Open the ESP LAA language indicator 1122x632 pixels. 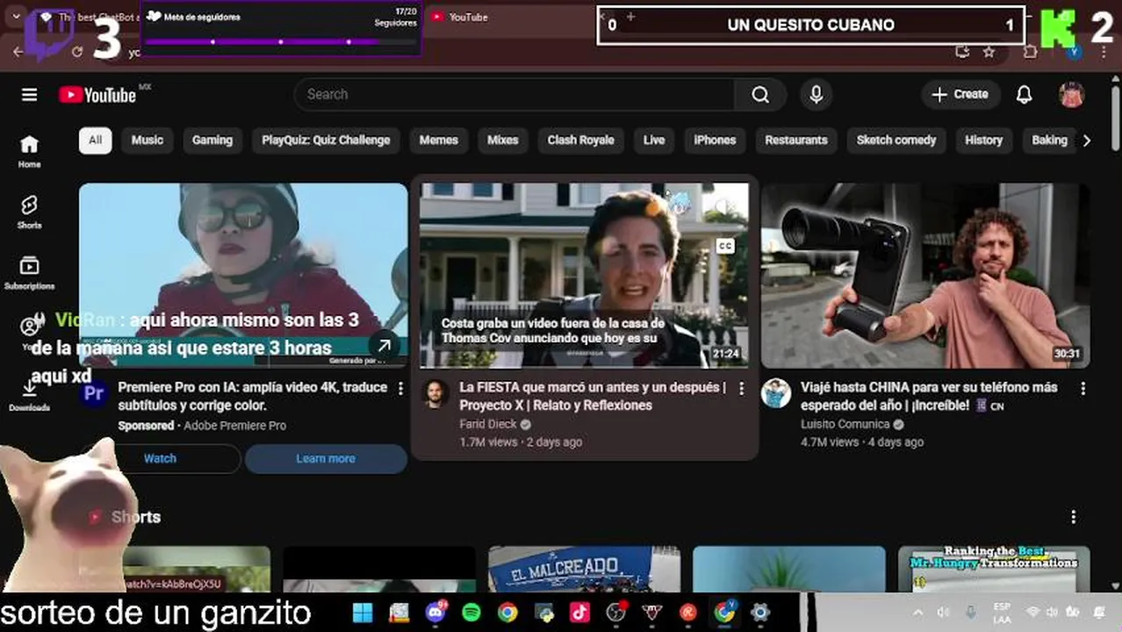click(1002, 612)
